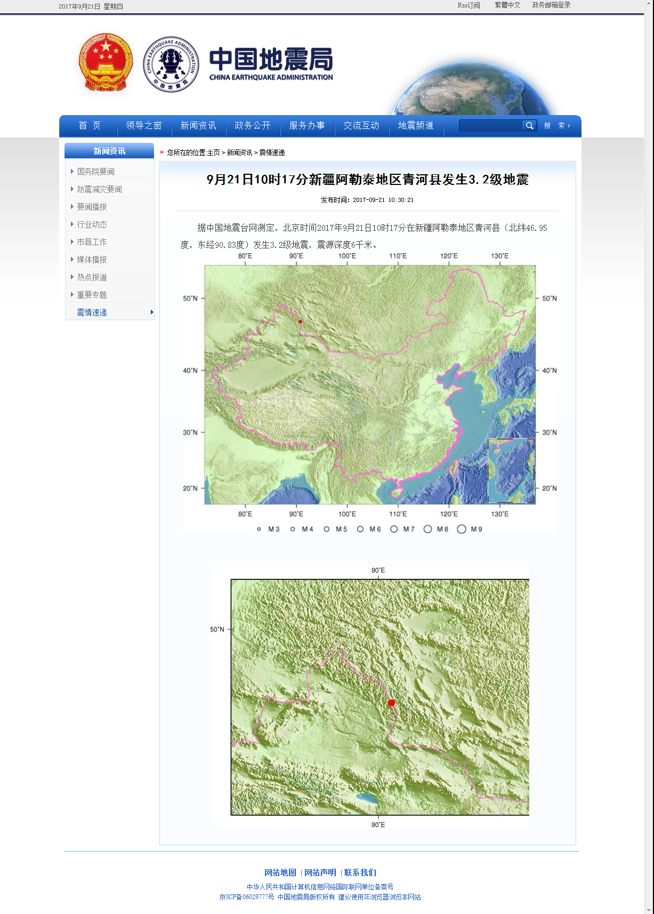Screen dimensions: 654x914
Task: Open the 政务公开 navigation tab
Action: click(x=253, y=126)
